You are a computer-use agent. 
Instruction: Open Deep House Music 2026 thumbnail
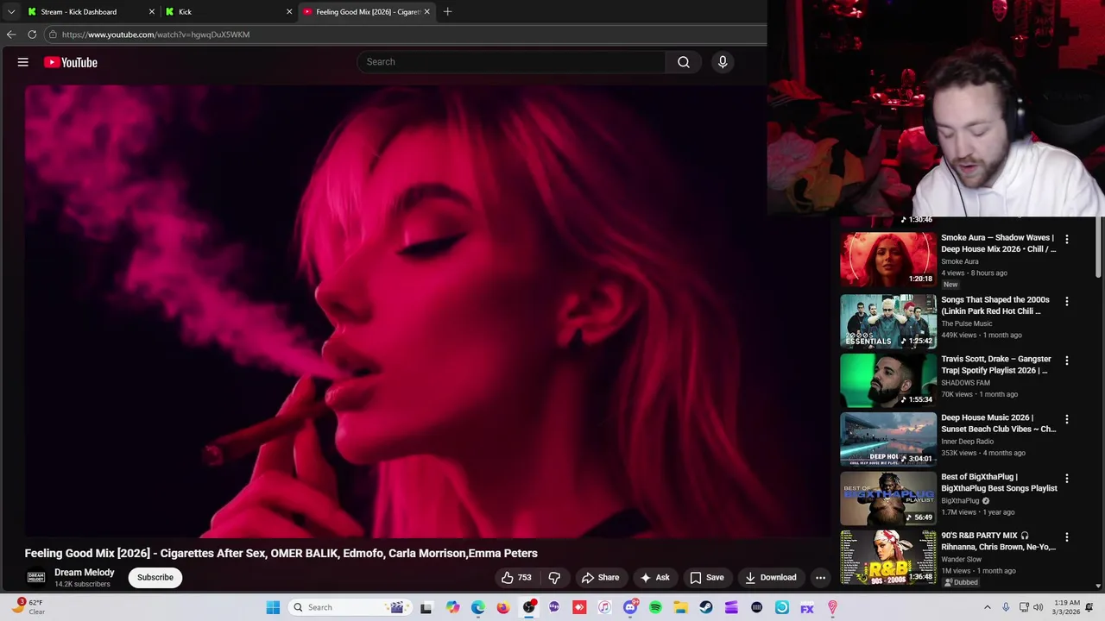click(x=888, y=439)
